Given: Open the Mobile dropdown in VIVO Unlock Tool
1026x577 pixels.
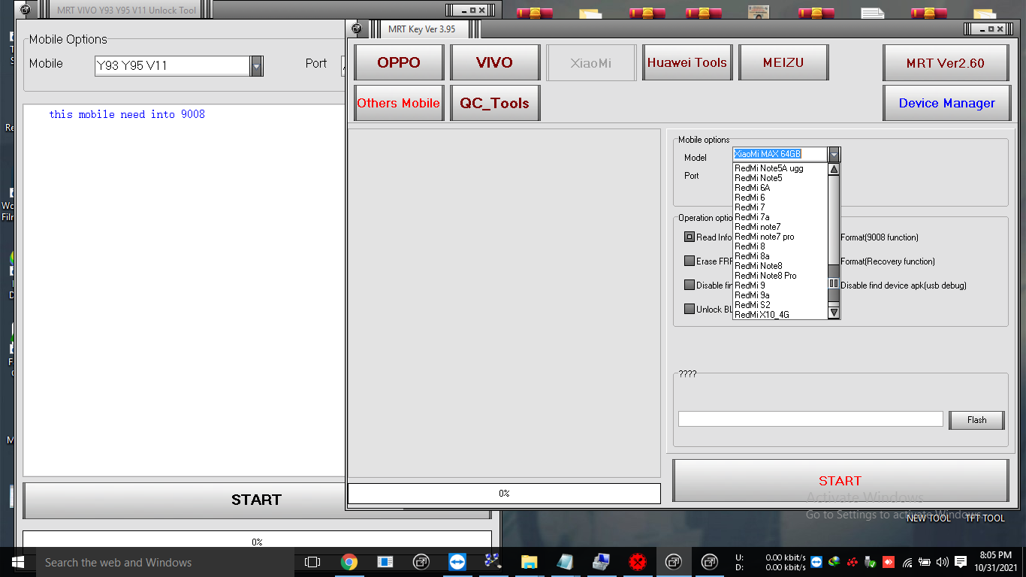Looking at the screenshot, I should click(x=257, y=66).
